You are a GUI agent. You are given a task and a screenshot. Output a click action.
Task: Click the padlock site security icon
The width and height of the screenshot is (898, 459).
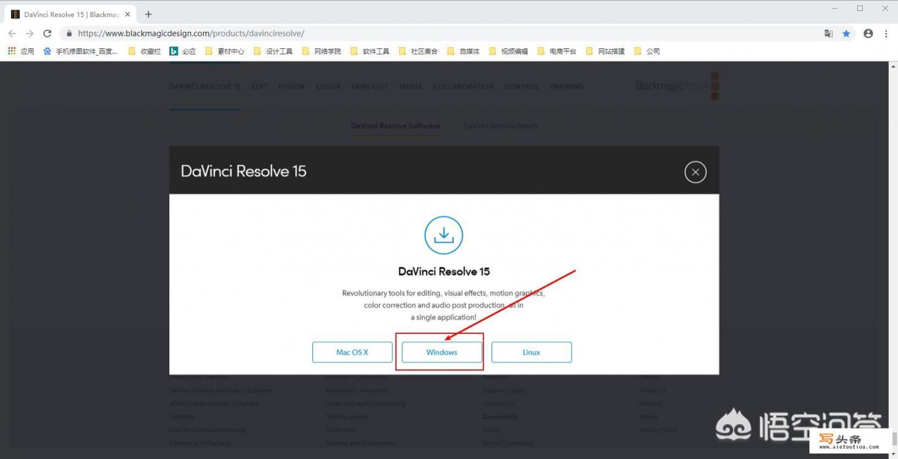pos(69,34)
